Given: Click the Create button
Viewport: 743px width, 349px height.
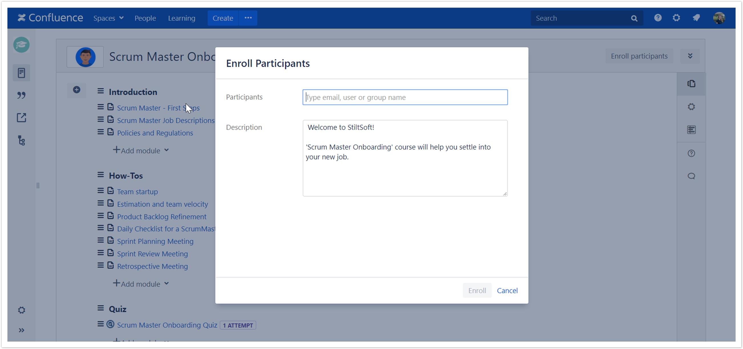Looking at the screenshot, I should (223, 18).
